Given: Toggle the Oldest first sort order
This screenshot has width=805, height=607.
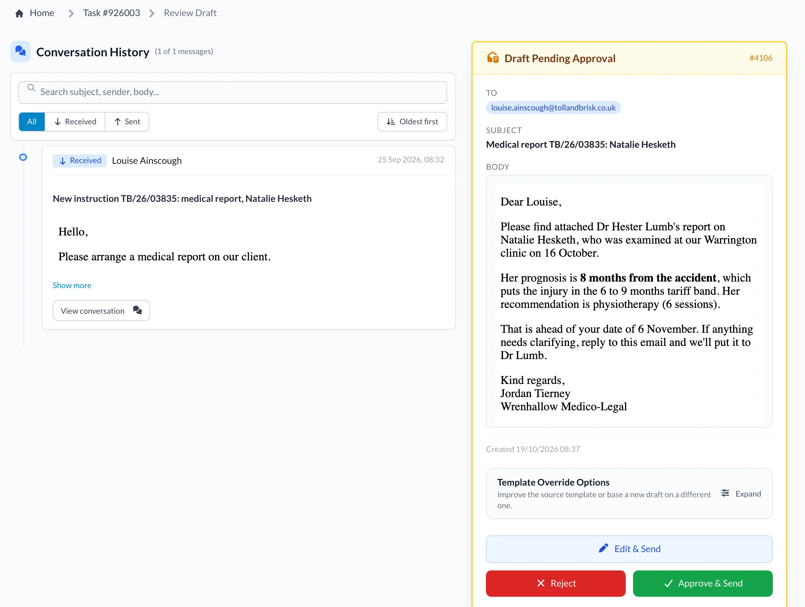Looking at the screenshot, I should click(x=412, y=122).
